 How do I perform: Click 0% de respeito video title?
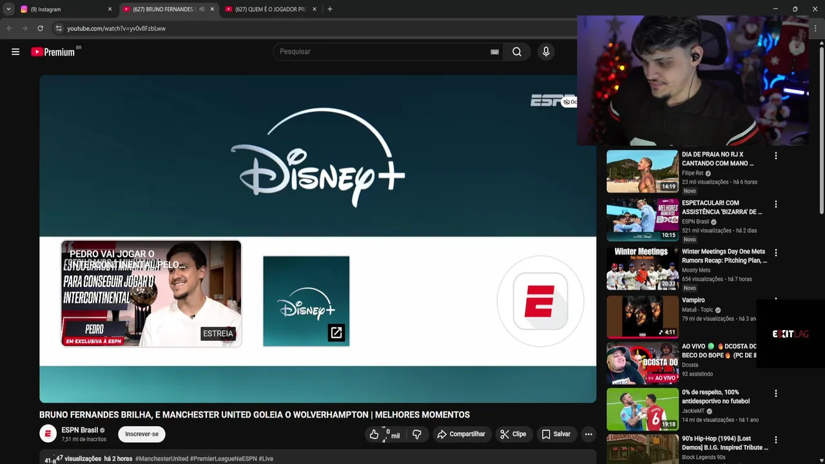[715, 396]
